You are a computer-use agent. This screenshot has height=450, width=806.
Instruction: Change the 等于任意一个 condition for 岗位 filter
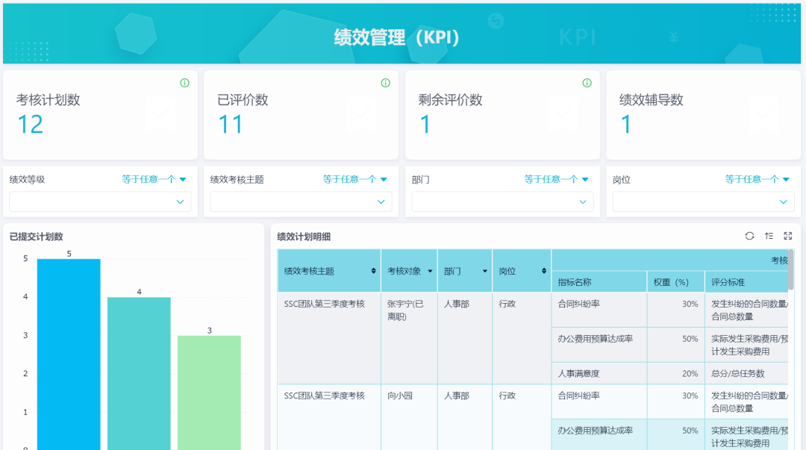[757, 179]
